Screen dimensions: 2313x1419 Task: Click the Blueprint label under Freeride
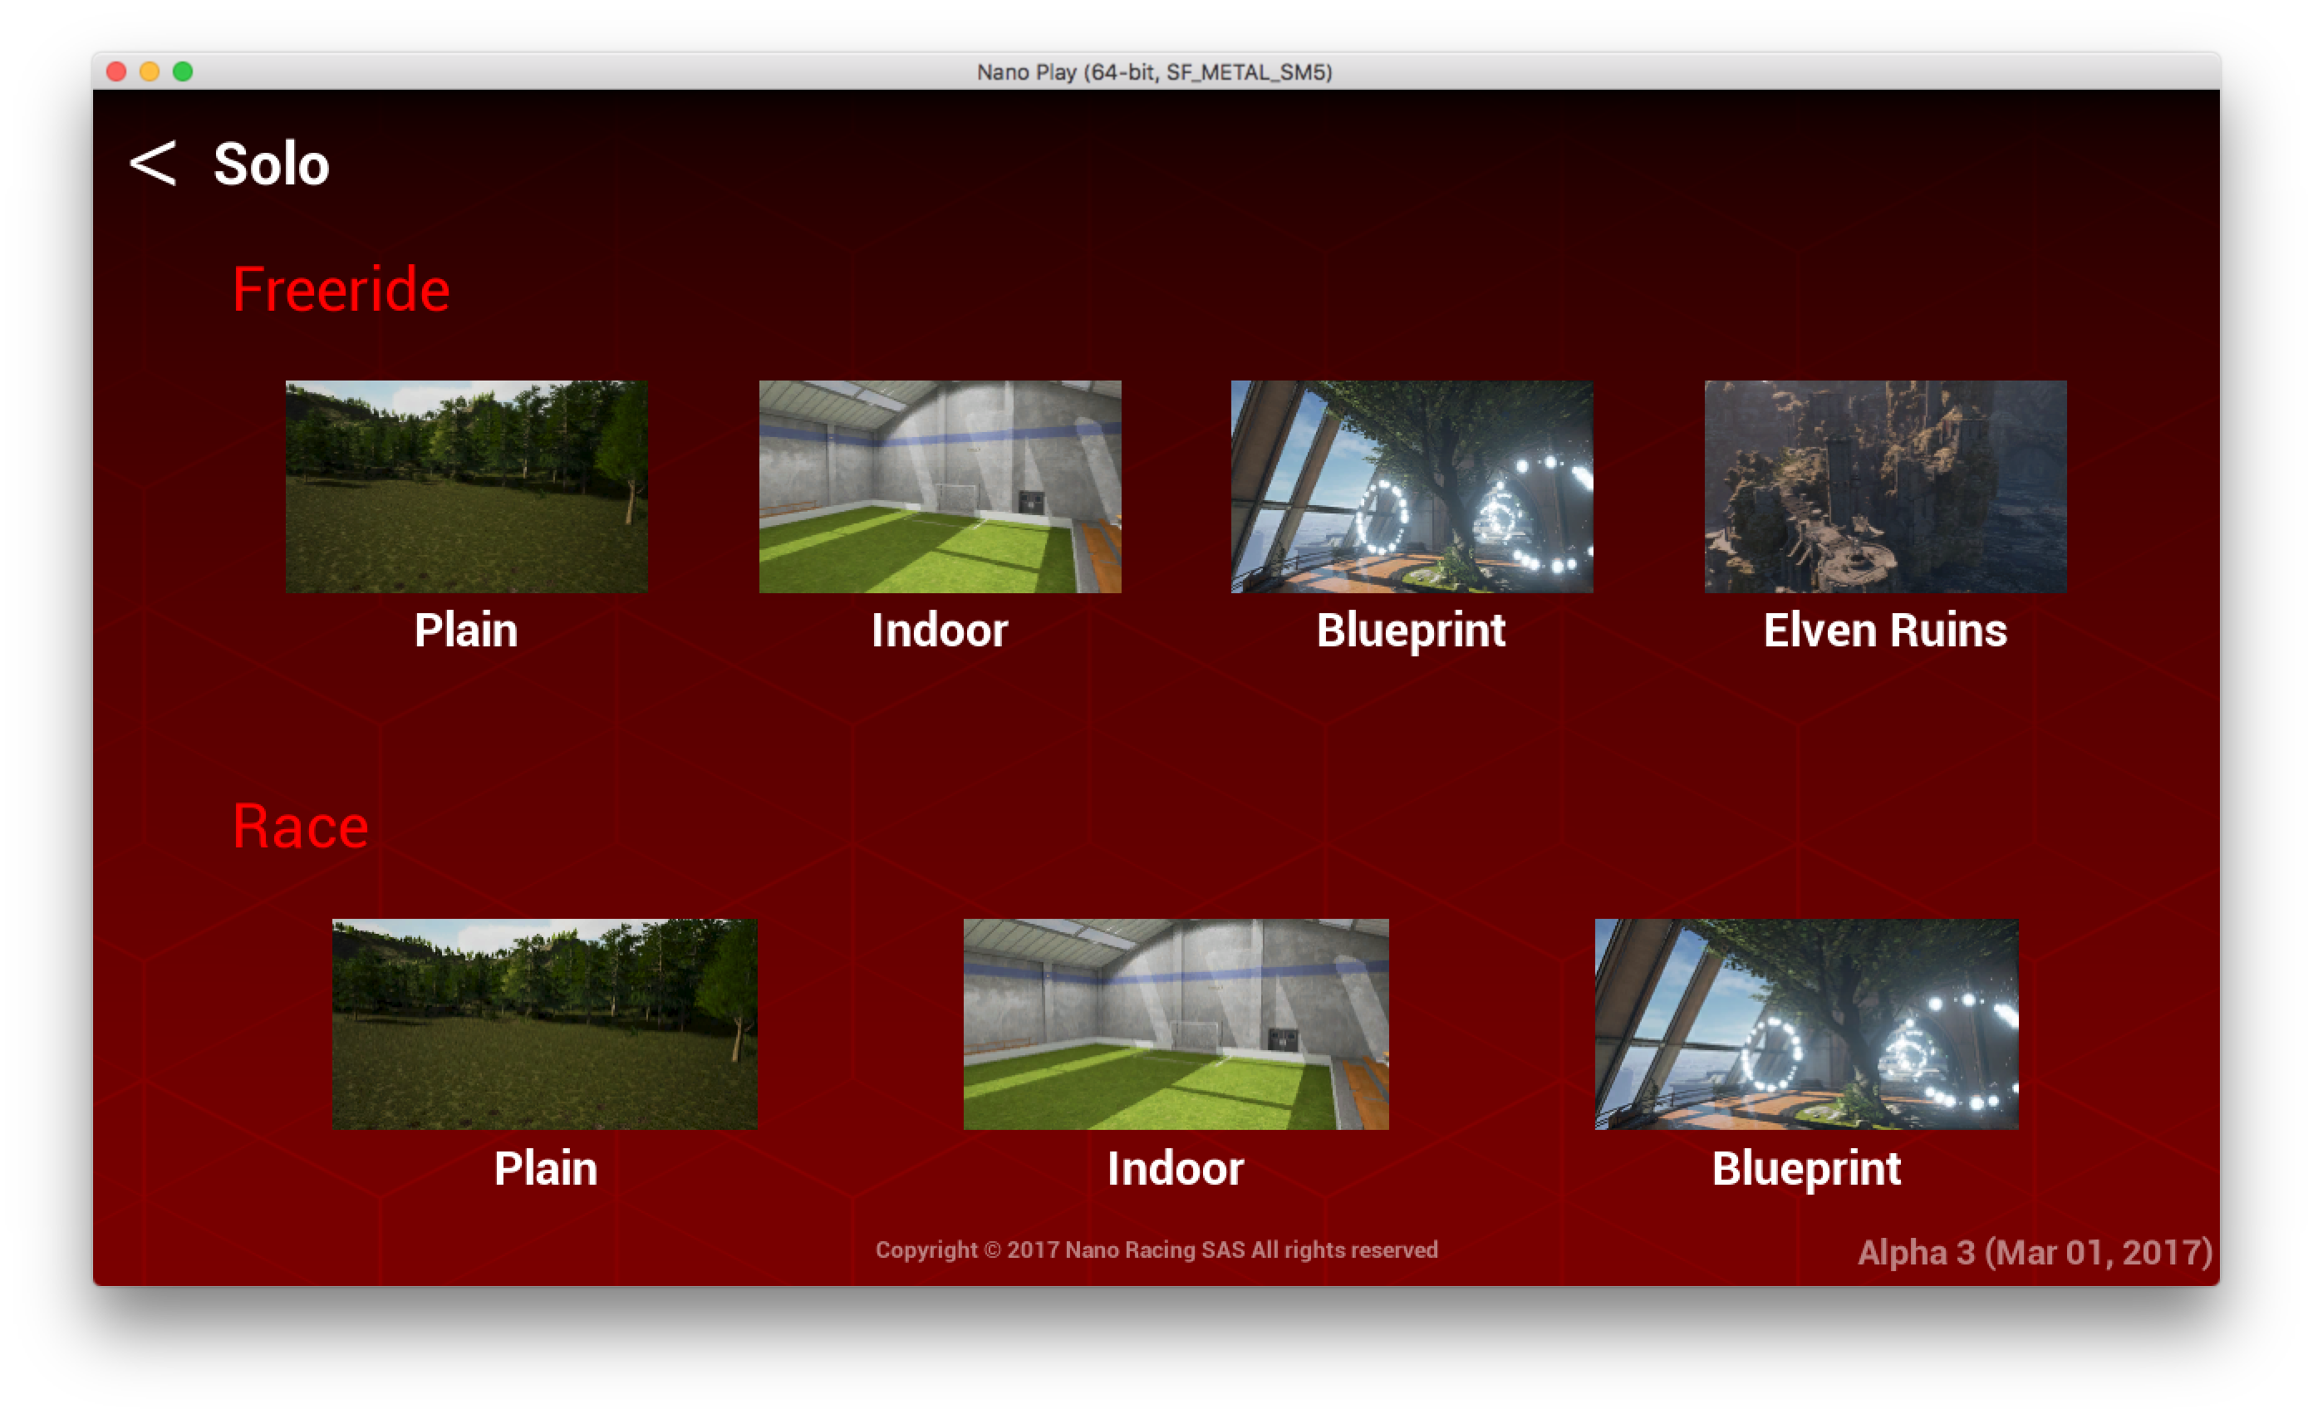click(1411, 631)
